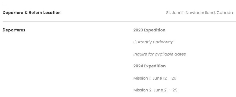Click the ampersand in the location heading

pos(26,13)
